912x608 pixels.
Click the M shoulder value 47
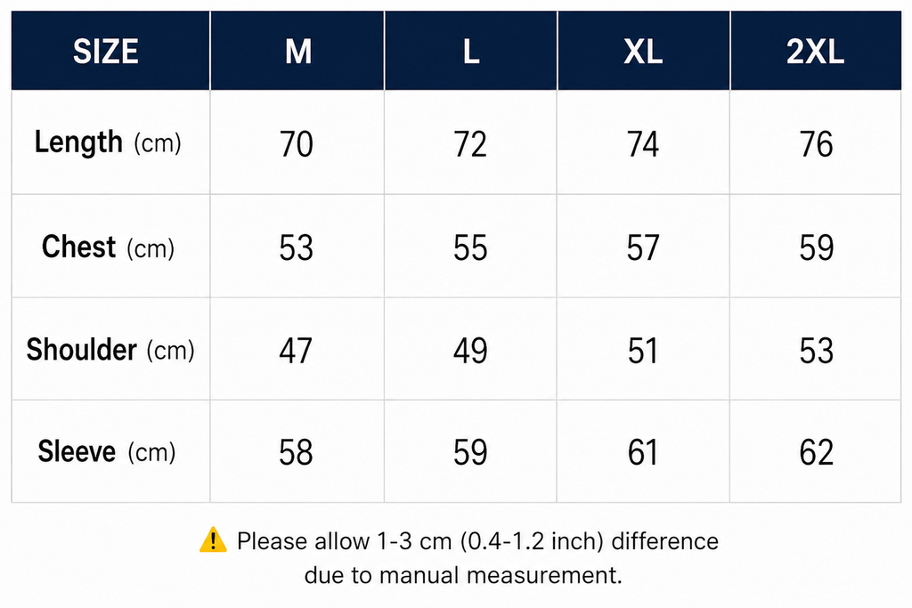296,351
